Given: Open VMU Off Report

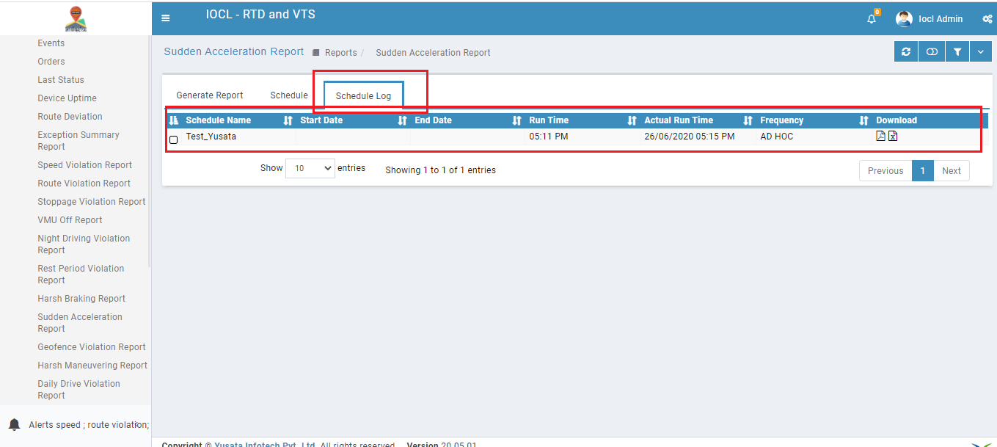Looking at the screenshot, I should click(70, 220).
